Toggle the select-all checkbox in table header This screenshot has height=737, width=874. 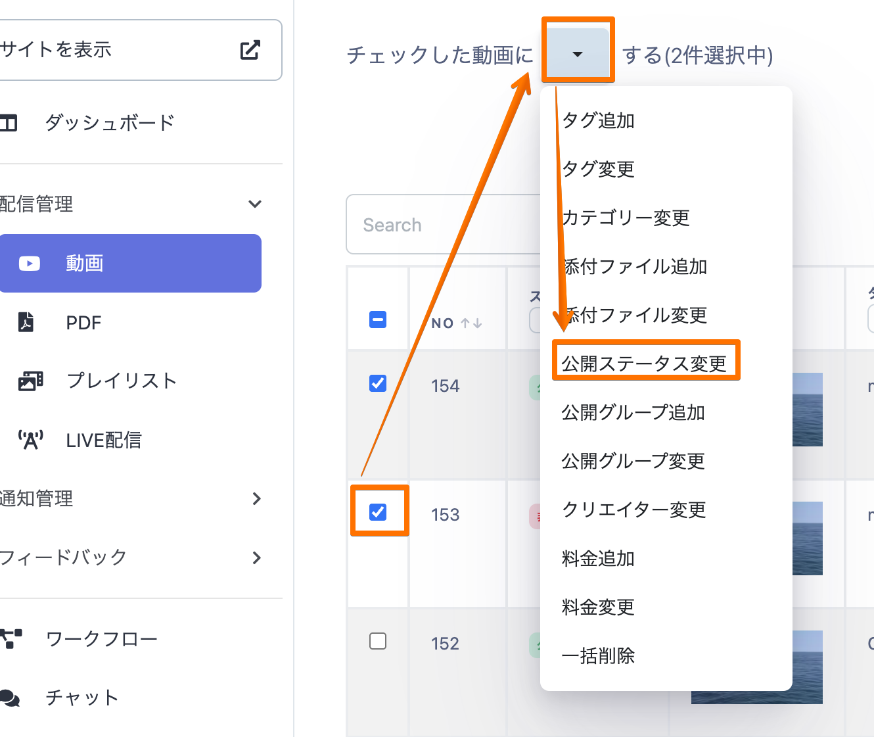pos(378,320)
